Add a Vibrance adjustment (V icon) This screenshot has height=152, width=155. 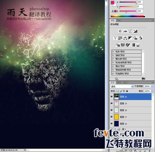[x=115, y=38]
